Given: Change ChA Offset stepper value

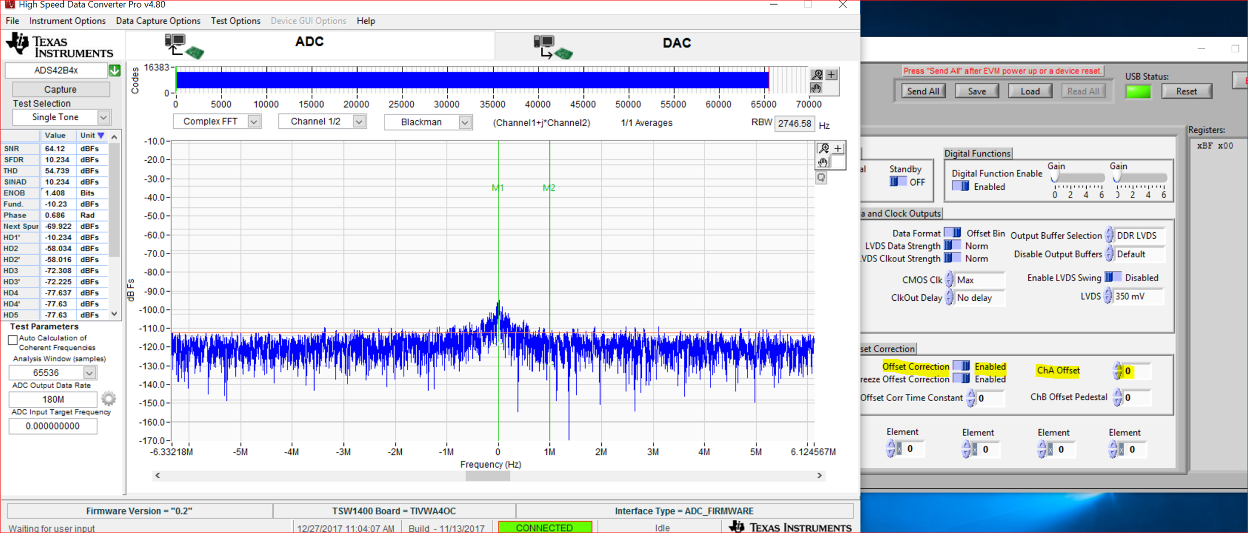Looking at the screenshot, I should (x=1118, y=371).
